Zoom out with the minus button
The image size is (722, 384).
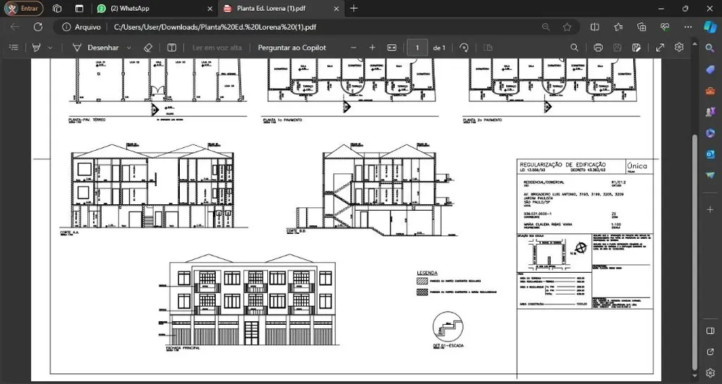pos(354,48)
